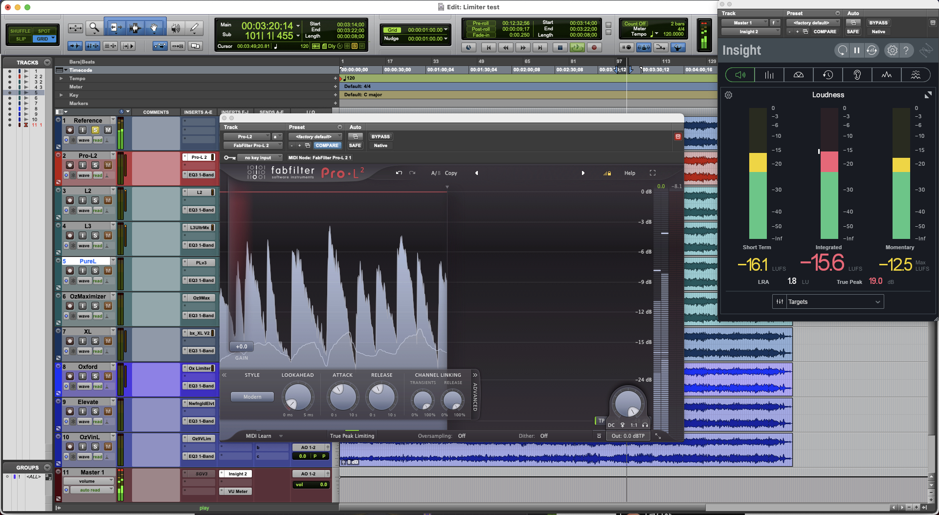
Task: Select the Scrubber speaker tool
Action: click(x=175, y=28)
